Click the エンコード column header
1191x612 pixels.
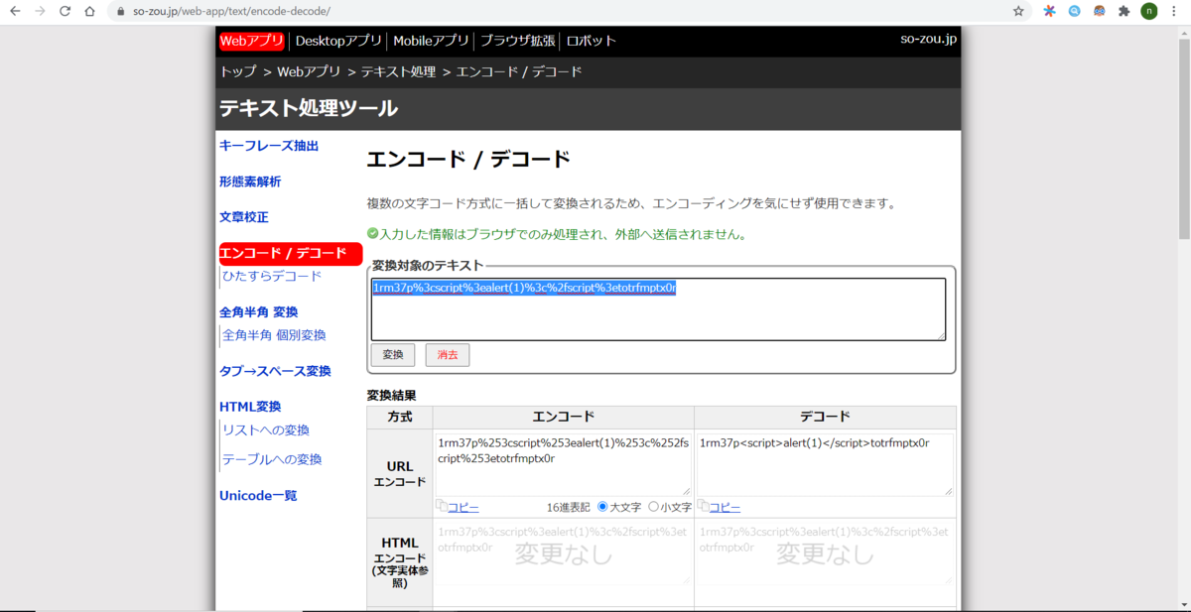564,417
